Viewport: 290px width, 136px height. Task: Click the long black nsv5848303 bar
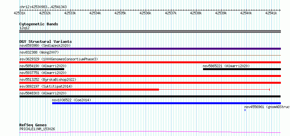150,96
